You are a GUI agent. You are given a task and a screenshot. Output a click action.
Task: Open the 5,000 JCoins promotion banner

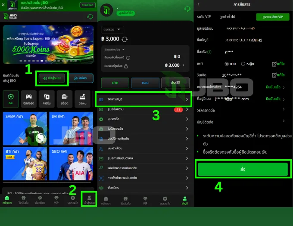pyautogui.click(x=48, y=44)
